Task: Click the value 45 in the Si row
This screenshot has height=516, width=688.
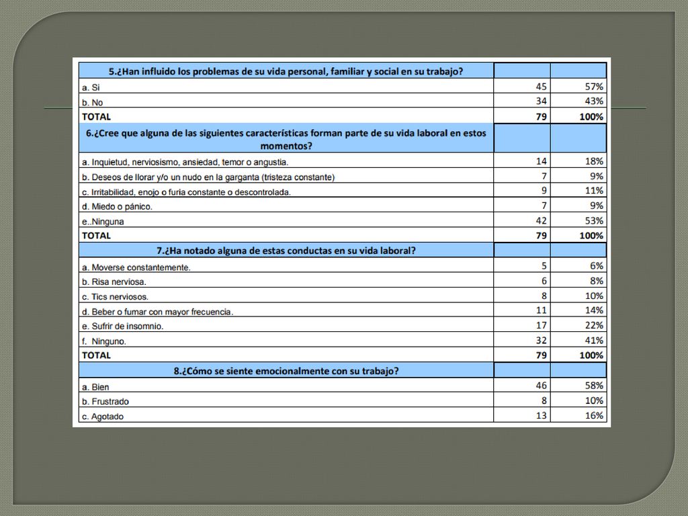Action: click(541, 87)
